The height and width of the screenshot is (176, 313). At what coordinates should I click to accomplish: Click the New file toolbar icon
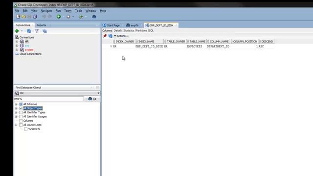coord(18,17)
